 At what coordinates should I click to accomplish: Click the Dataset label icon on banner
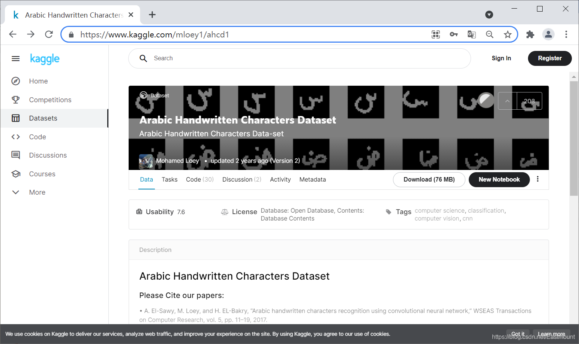tap(143, 95)
